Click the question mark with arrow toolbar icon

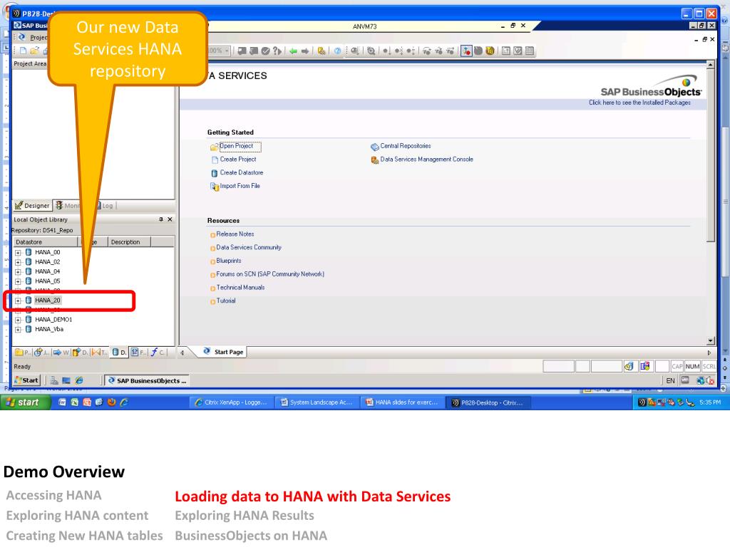tap(277, 51)
